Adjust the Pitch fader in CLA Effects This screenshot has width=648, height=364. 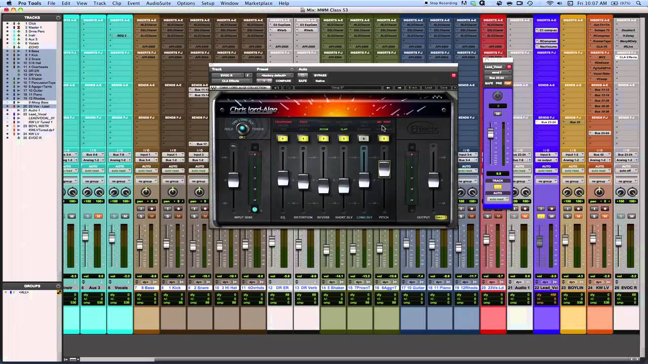coord(384,169)
